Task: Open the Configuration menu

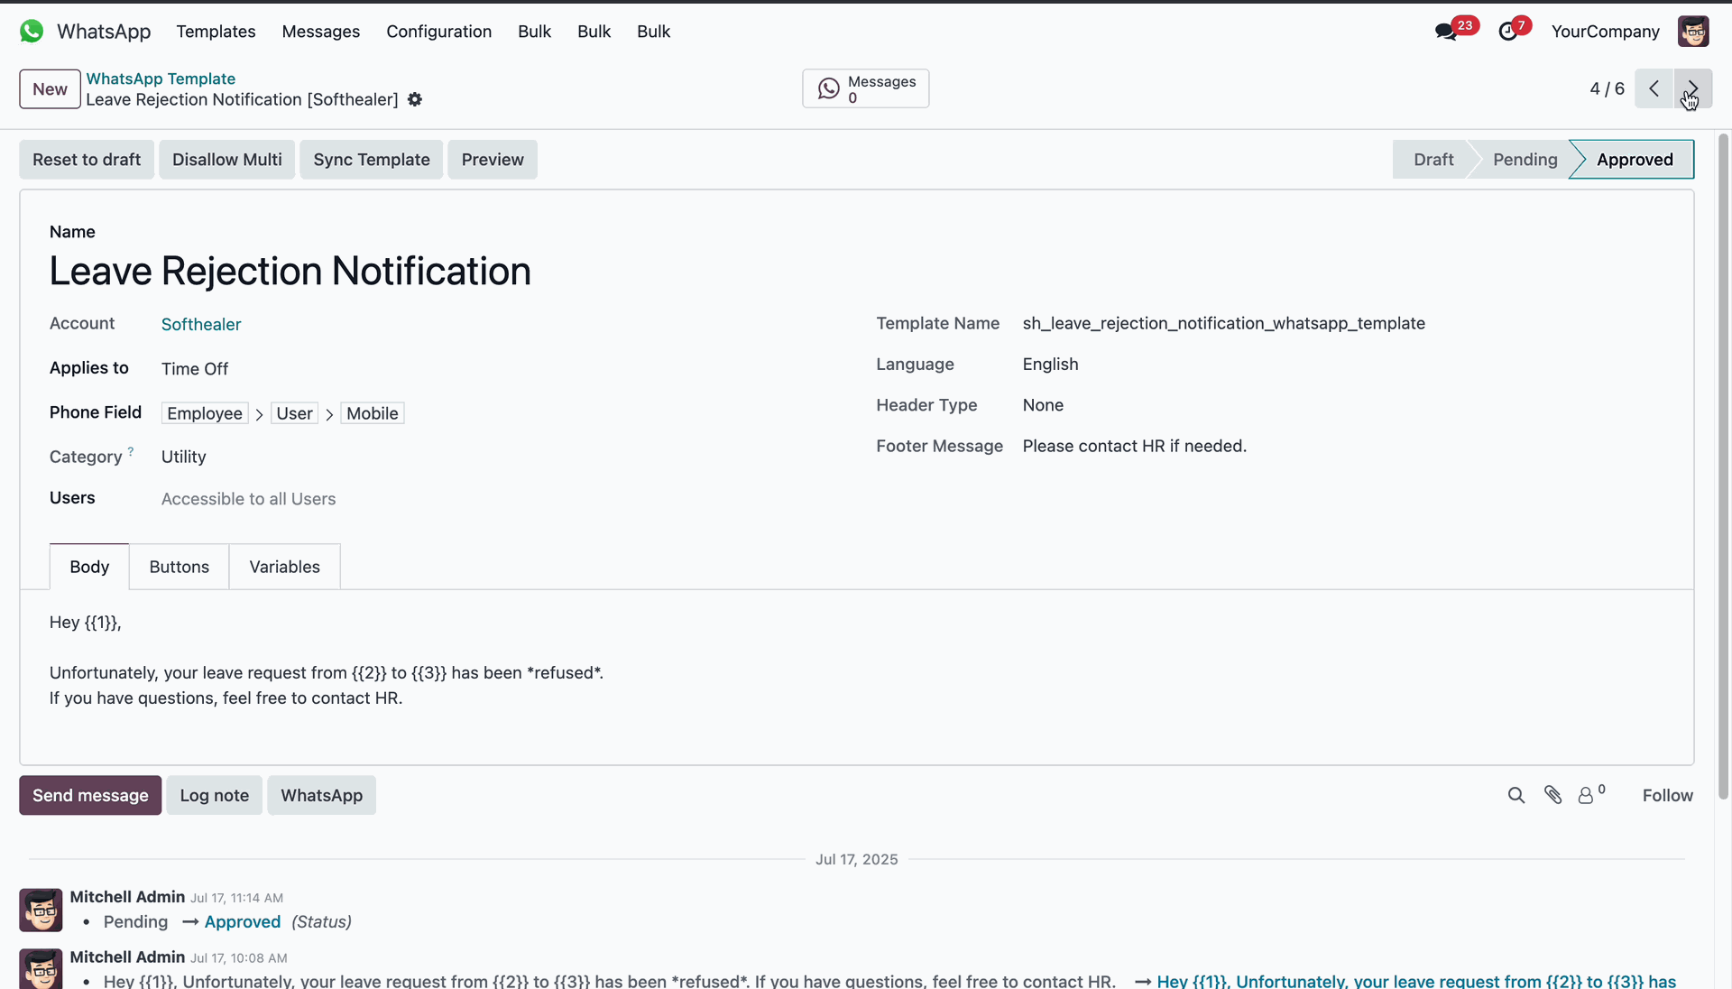Action: (438, 32)
